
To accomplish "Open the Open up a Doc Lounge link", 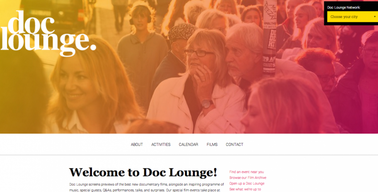I will [247, 183].
